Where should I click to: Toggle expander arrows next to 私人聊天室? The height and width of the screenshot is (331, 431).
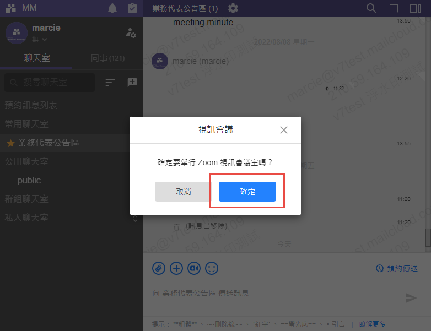(x=135, y=219)
